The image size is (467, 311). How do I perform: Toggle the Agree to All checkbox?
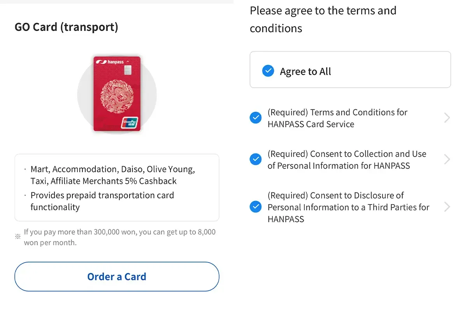coord(268,71)
